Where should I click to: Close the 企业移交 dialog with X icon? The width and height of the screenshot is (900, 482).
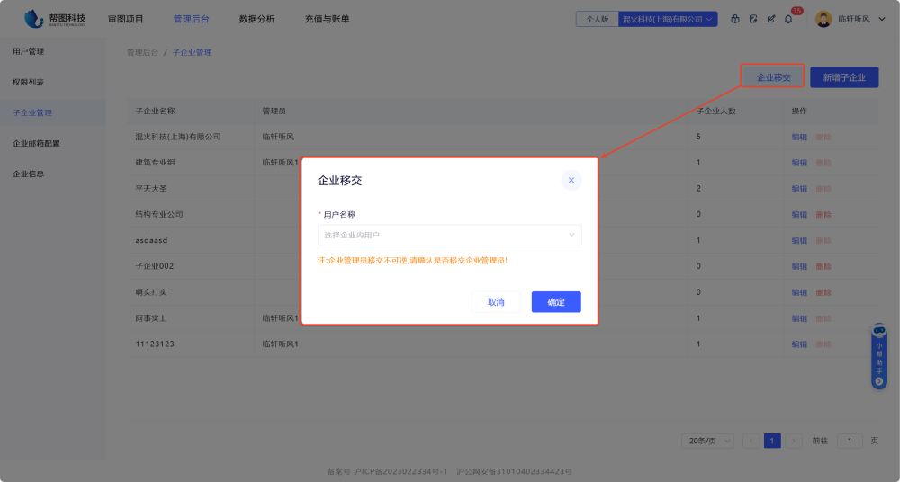571,180
